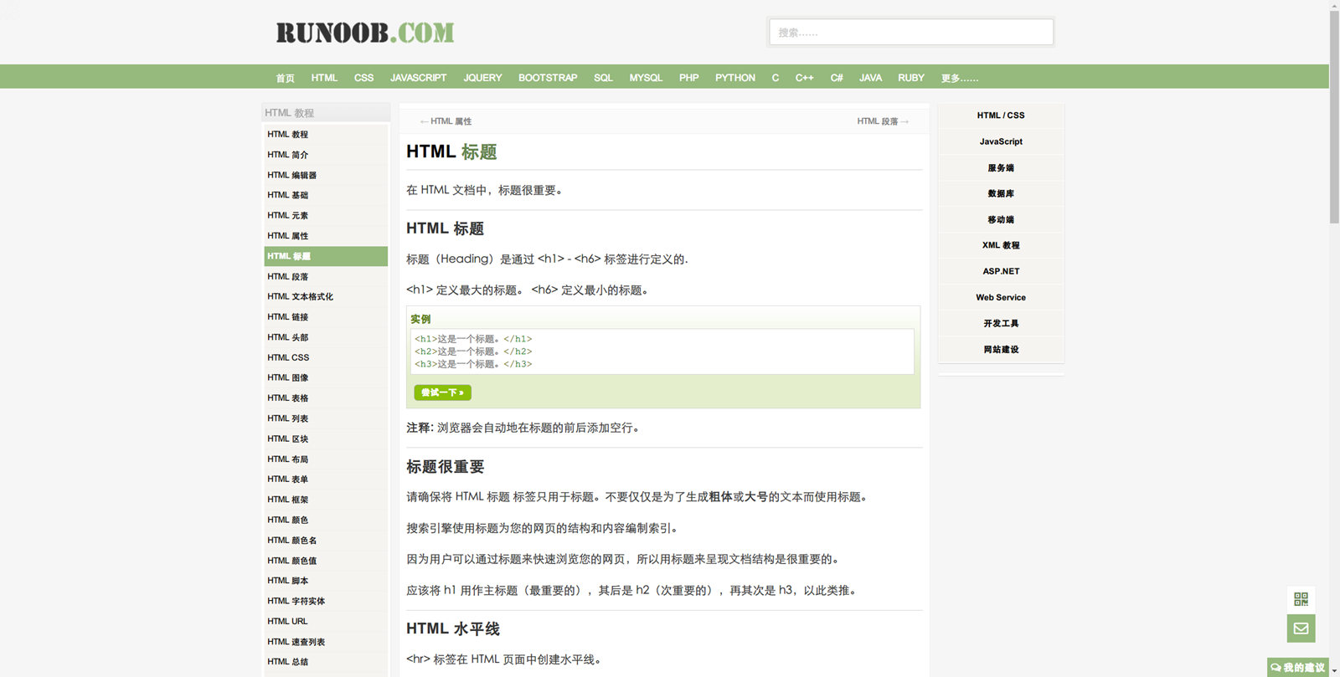
Task: Click the envelope feedback icon
Action: pos(1301,628)
